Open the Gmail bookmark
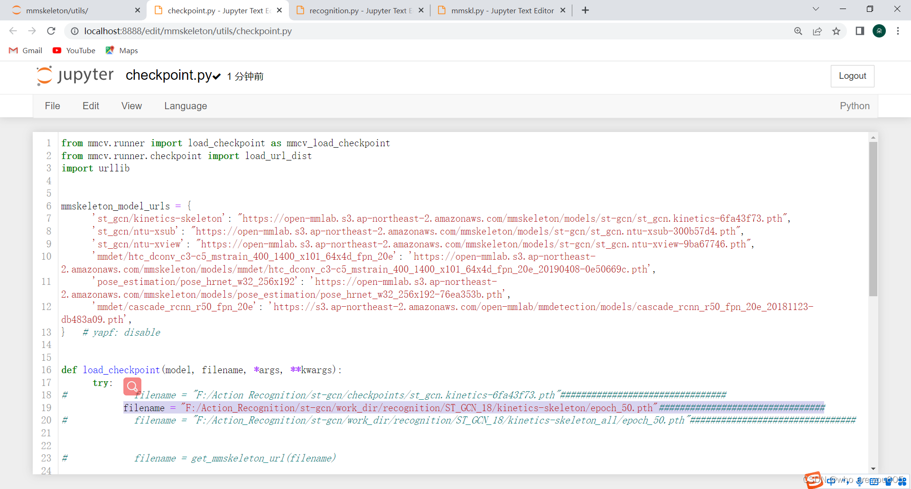The image size is (911, 489). click(25, 50)
